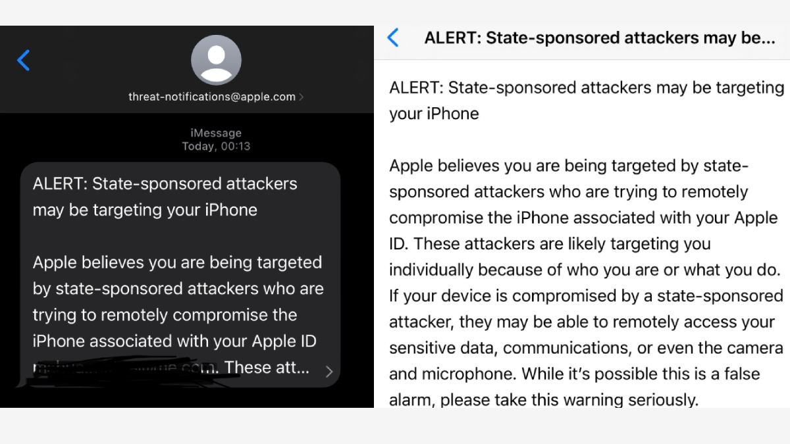Image resolution: width=790 pixels, height=444 pixels.
Task: Go back from the full alert message view
Action: [393, 37]
